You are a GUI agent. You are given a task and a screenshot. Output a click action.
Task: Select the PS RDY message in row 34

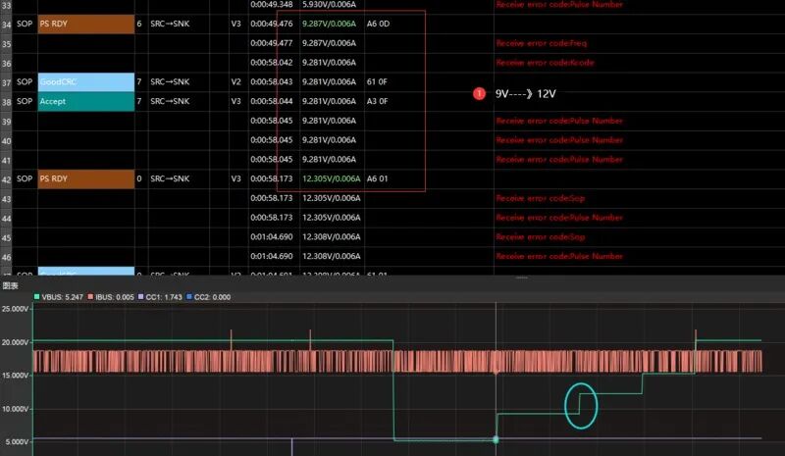tap(86, 24)
